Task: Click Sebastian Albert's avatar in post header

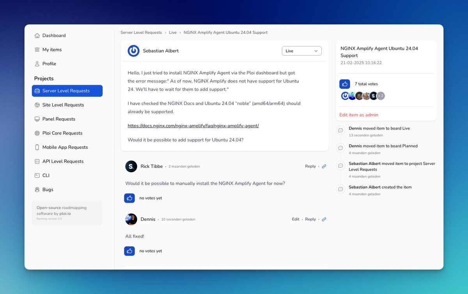Action: pyautogui.click(x=133, y=51)
